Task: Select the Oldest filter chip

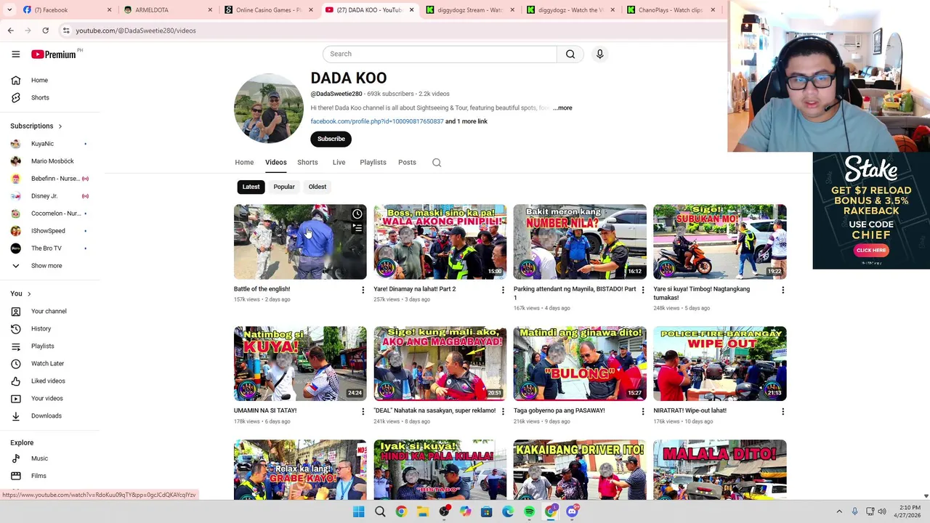Action: coord(318,187)
